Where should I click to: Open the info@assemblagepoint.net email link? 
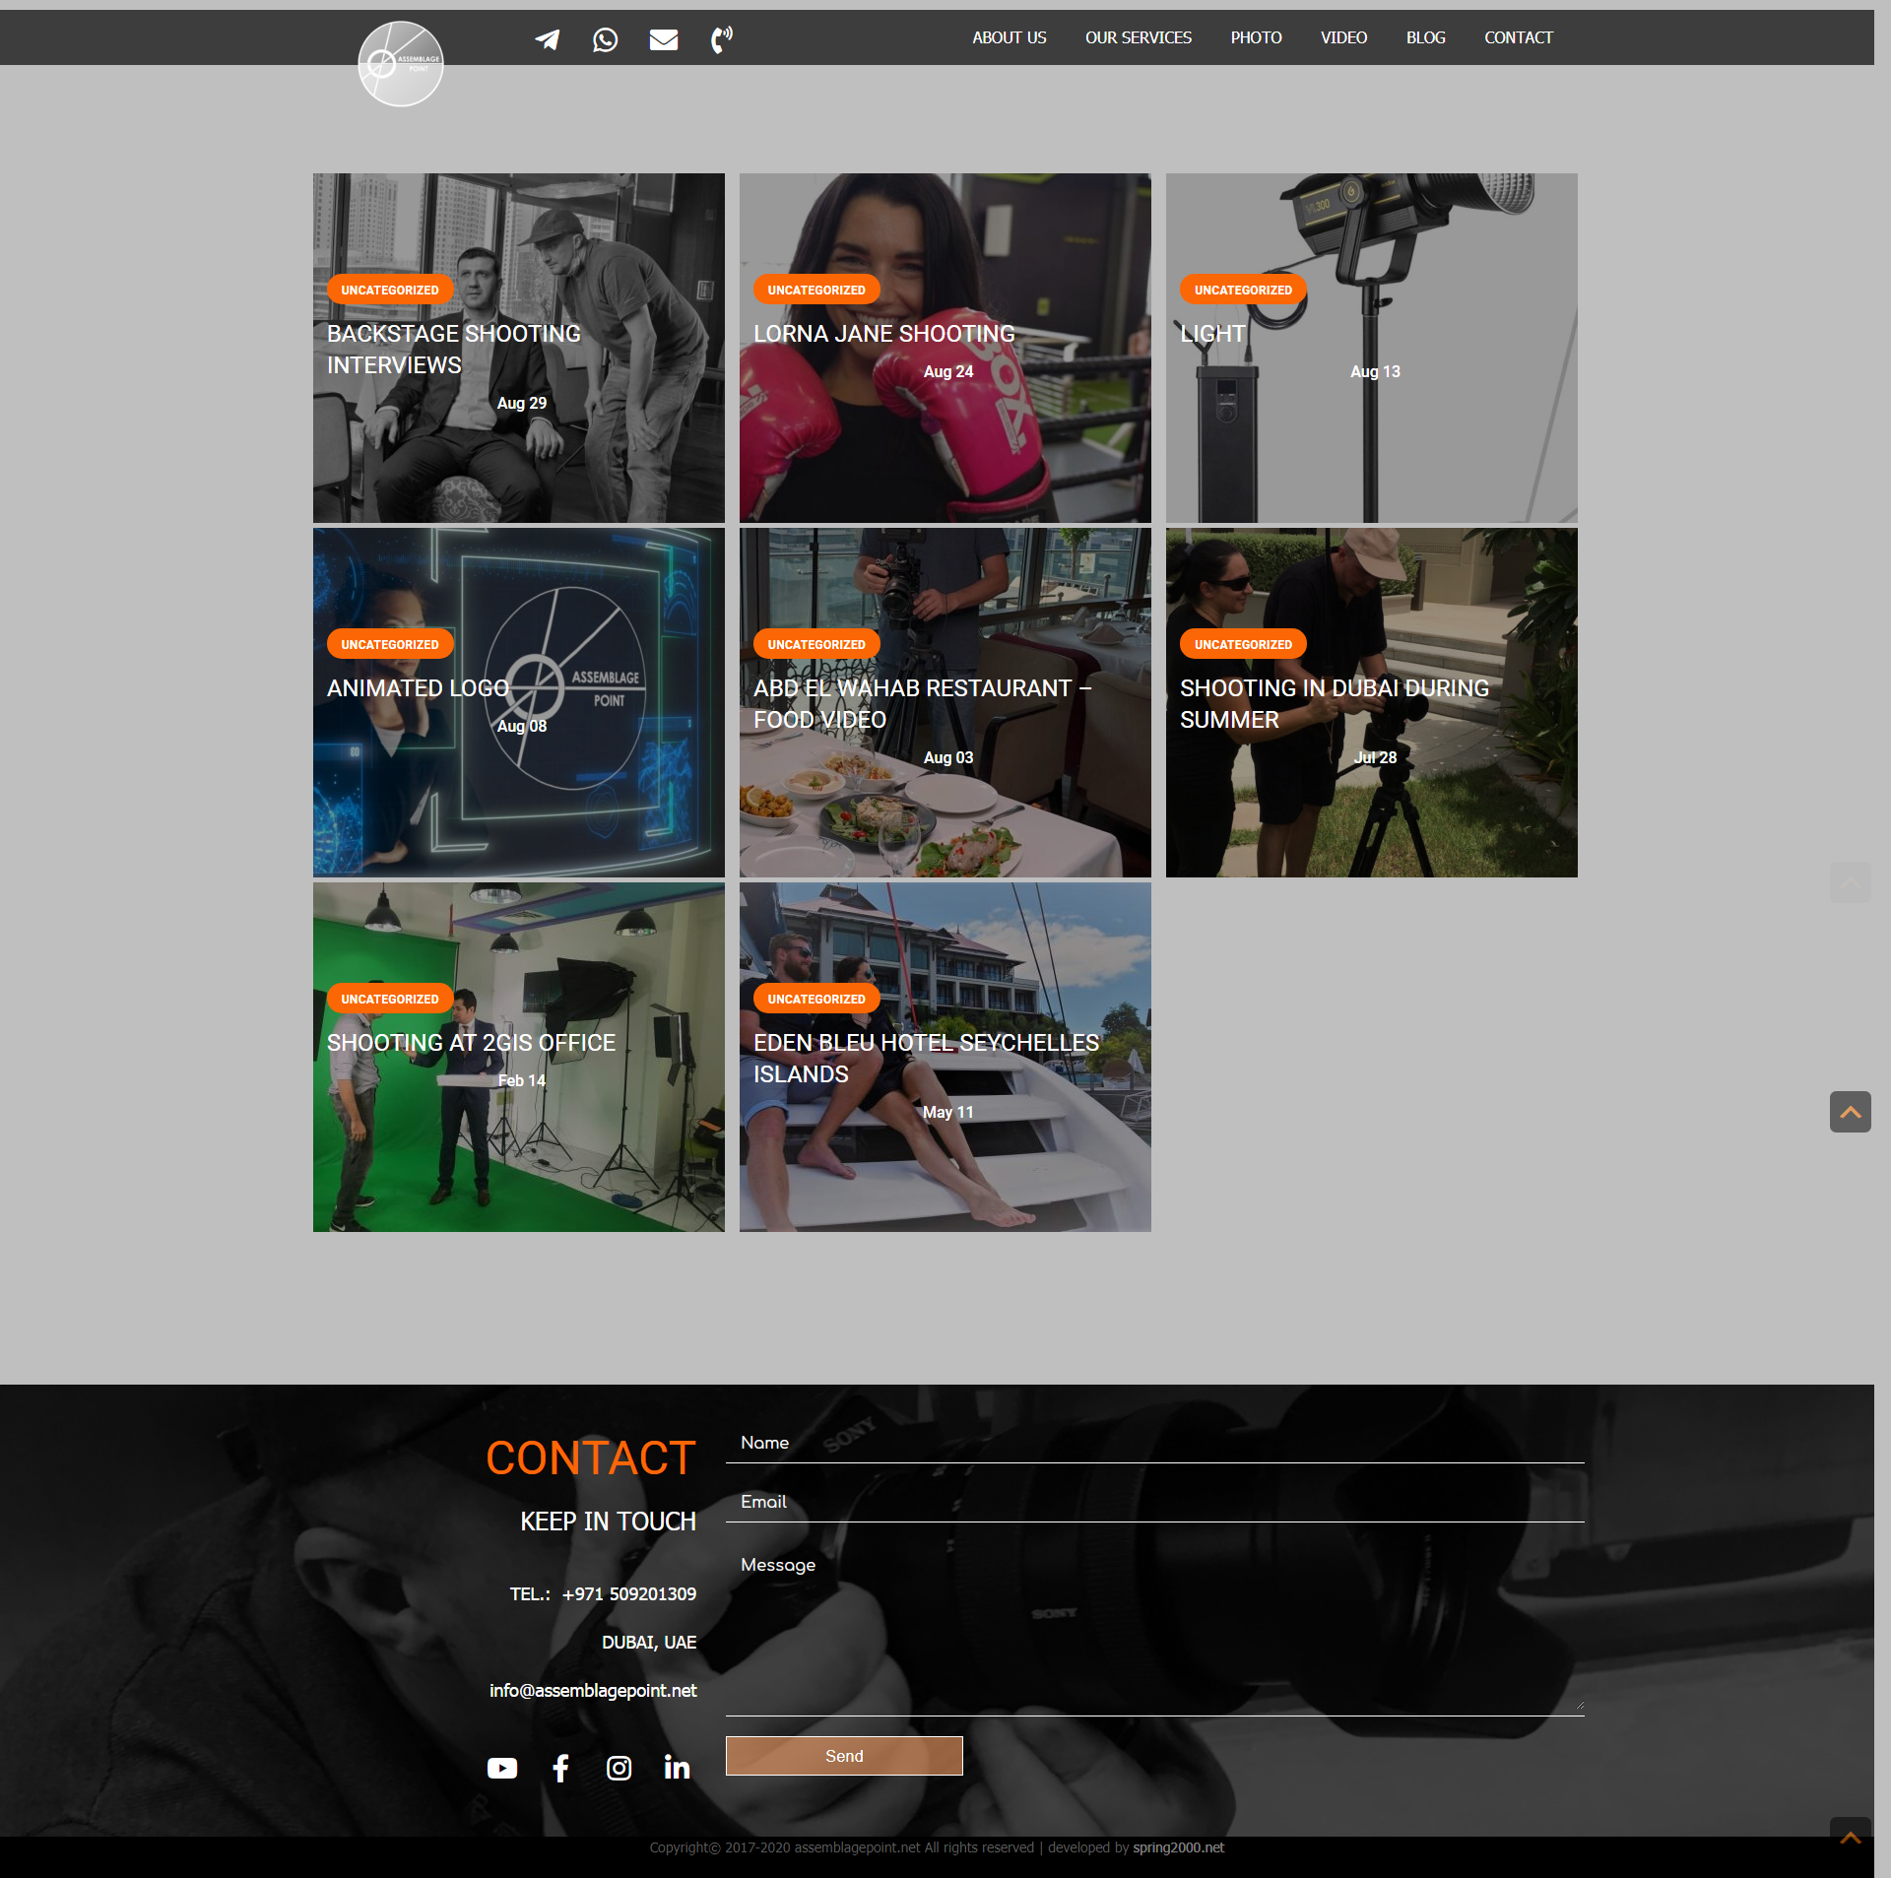point(593,1691)
